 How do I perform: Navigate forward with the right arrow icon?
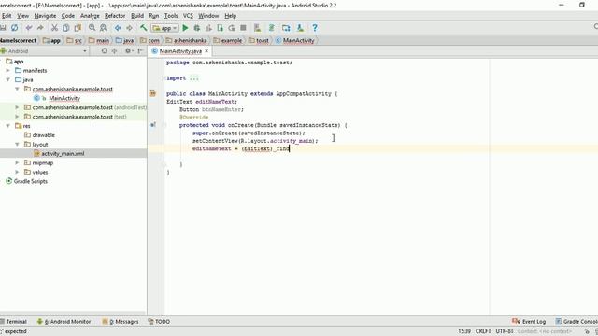click(x=129, y=28)
